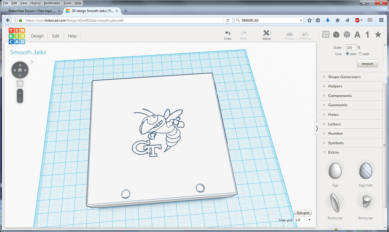Open the Snap grid dropdown
The height and width of the screenshot is (232, 389).
(x=303, y=220)
